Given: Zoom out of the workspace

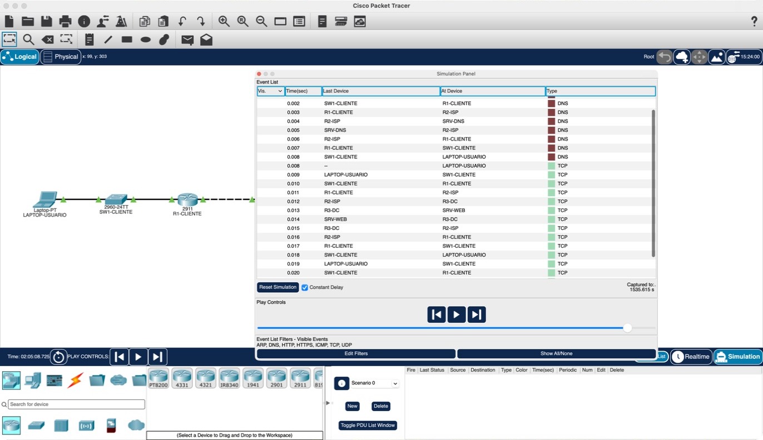Looking at the screenshot, I should tap(261, 22).
